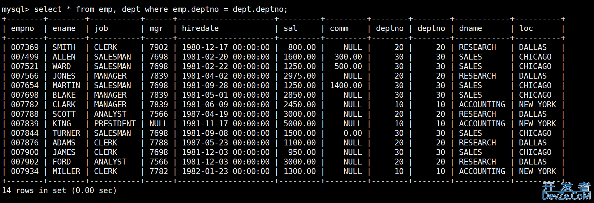Select comm value 0.00
This screenshot has width=594, height=203.
tap(353, 133)
